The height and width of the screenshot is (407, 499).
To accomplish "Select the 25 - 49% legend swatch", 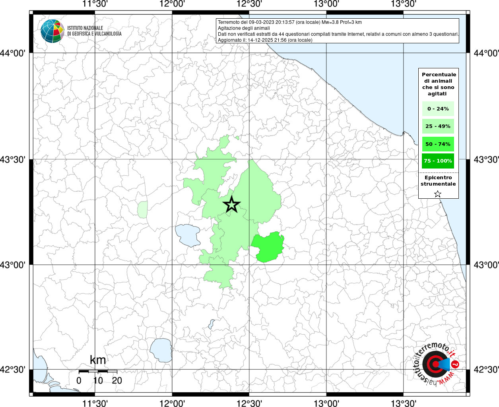I will (x=438, y=126).
